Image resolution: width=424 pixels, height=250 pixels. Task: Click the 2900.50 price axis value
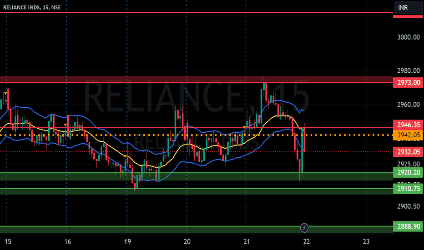tap(409, 206)
